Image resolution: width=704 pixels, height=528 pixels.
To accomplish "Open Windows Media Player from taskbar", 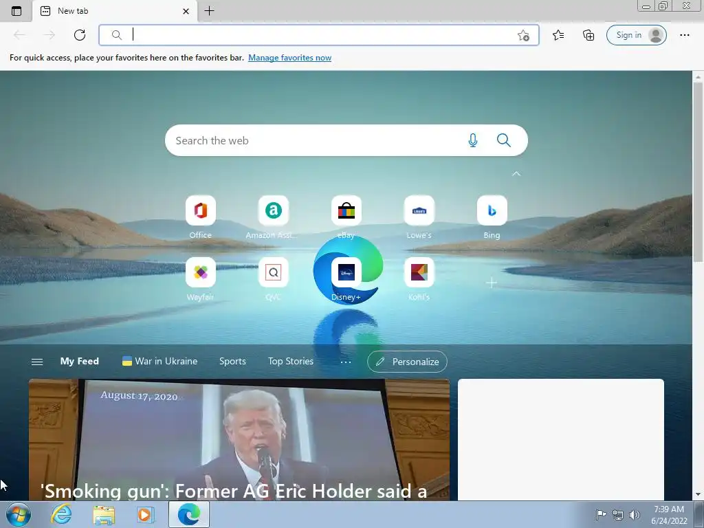I will [x=145, y=515].
